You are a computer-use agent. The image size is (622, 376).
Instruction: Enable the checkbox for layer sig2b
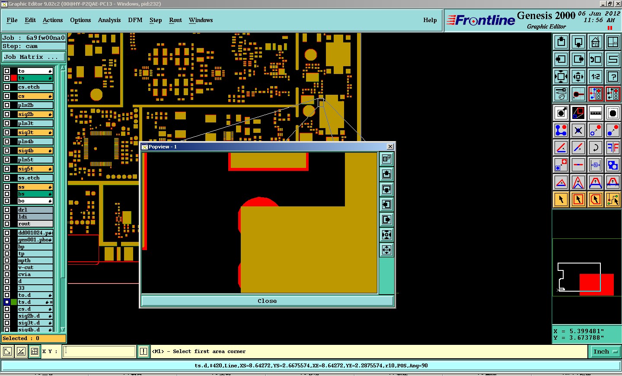point(7,114)
